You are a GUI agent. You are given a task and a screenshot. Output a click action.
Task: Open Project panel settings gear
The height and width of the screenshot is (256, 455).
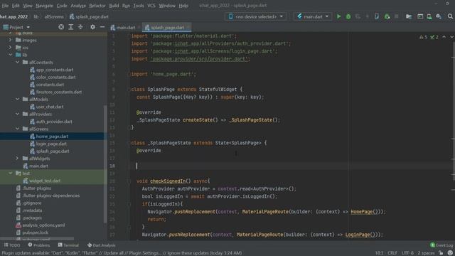[92, 27]
